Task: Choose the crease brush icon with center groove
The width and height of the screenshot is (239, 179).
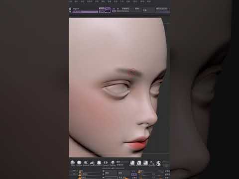Action: (106, 163)
